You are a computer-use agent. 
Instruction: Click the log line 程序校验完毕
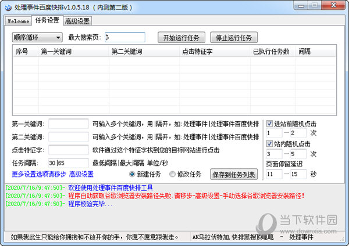[91, 204]
